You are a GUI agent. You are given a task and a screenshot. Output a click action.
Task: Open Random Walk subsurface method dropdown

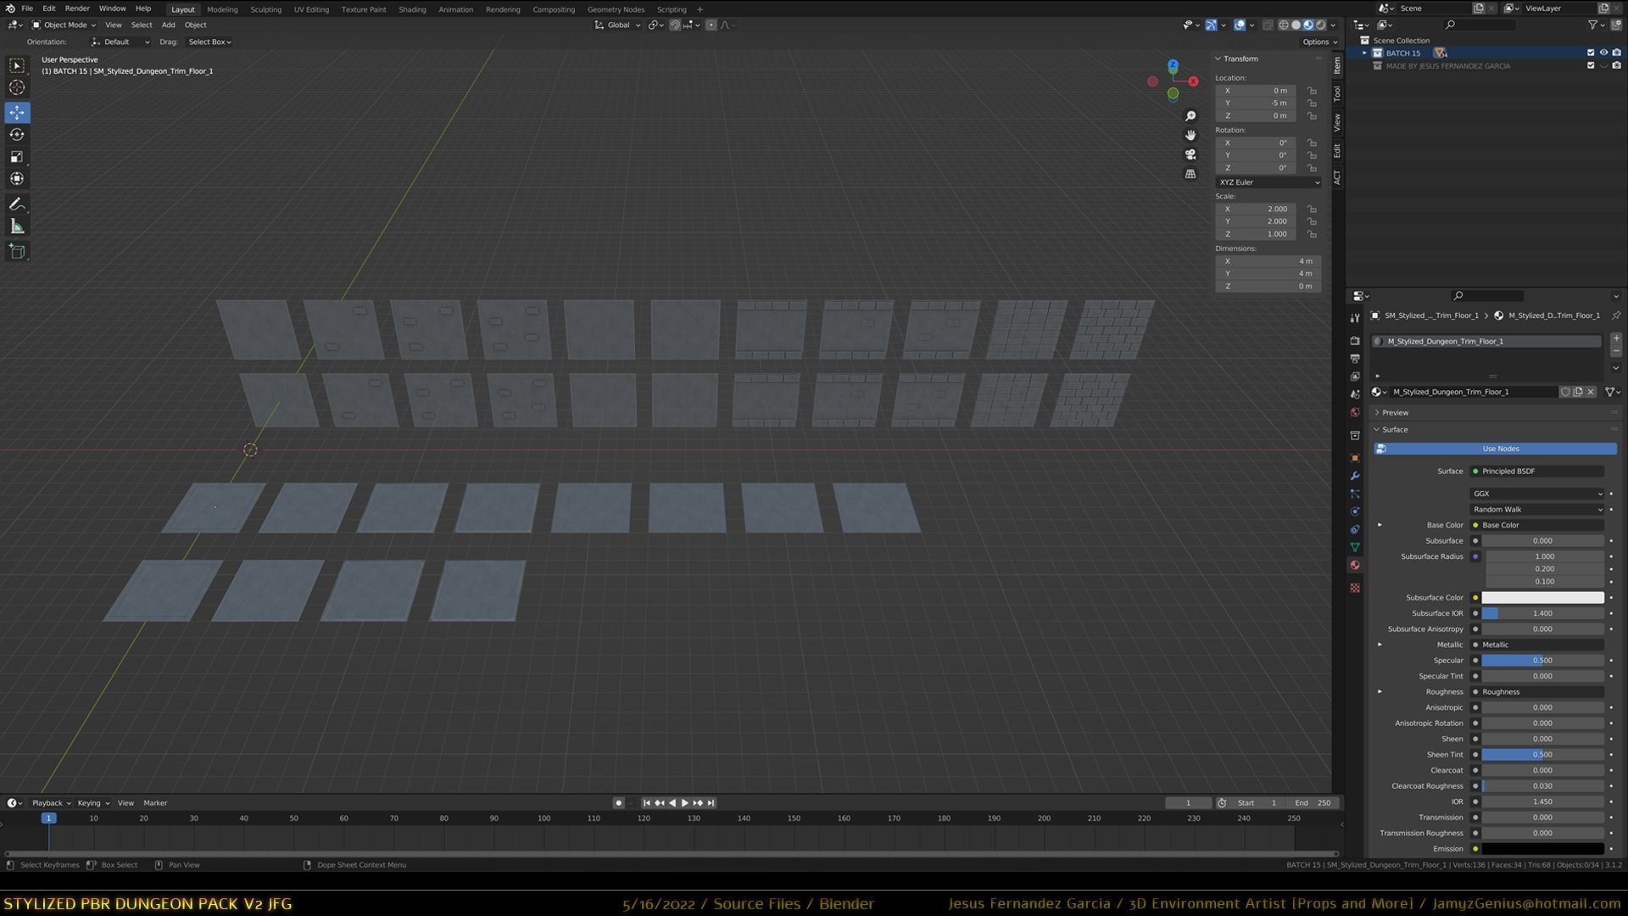1537,510
